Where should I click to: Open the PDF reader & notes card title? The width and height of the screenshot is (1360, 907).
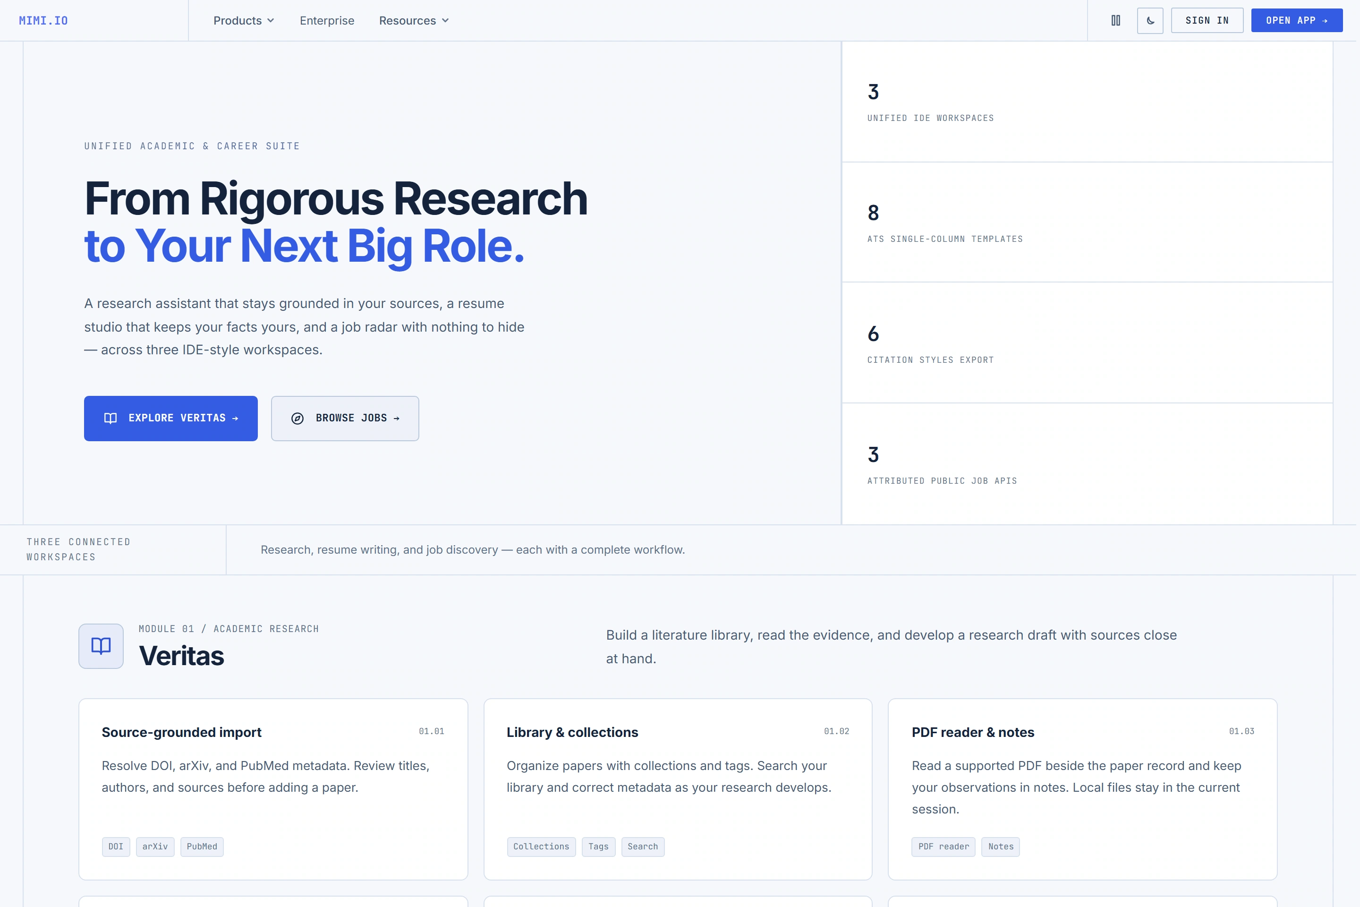point(973,732)
